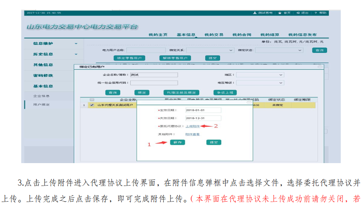
Task: Close the 绑定已有用户 dialog
Action: point(320,67)
